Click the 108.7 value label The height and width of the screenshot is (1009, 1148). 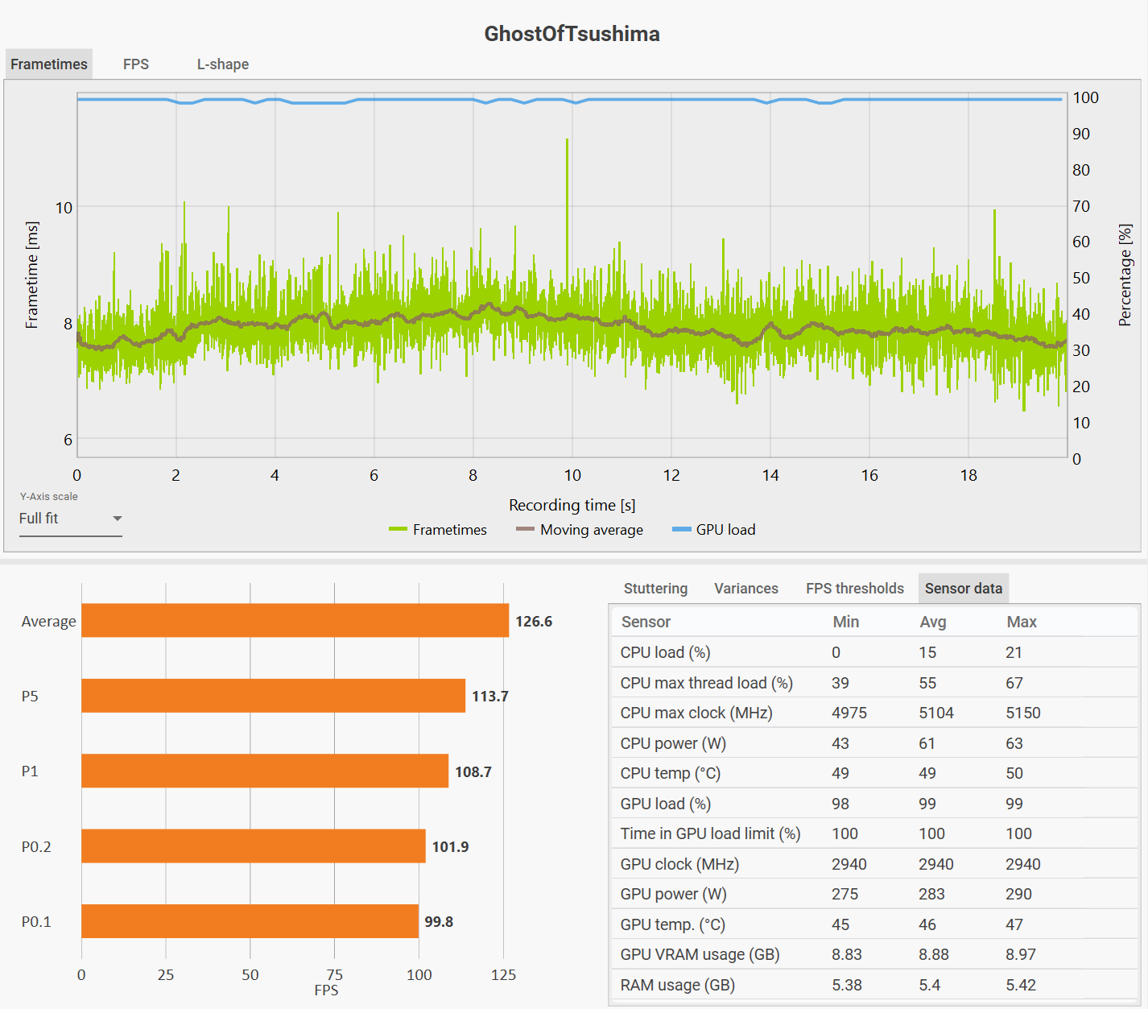[473, 772]
